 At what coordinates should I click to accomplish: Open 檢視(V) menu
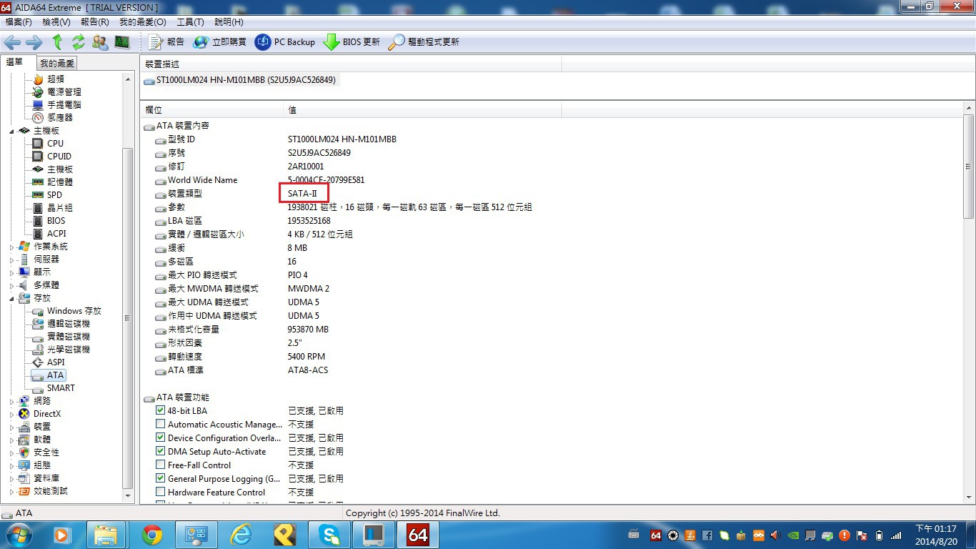[x=56, y=22]
